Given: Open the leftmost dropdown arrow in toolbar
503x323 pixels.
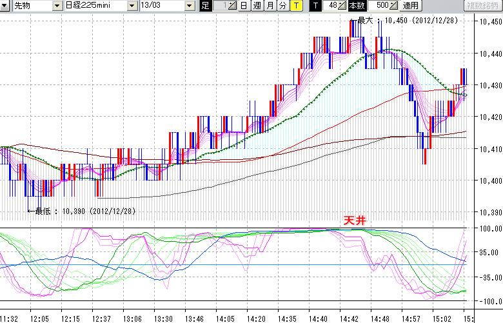Looking at the screenshot, I should (6, 6).
